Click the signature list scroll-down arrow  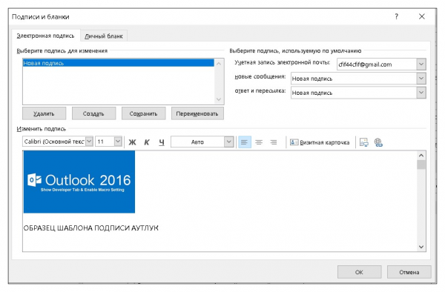219,99
